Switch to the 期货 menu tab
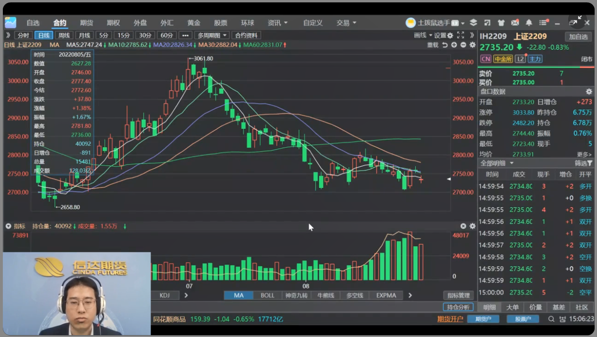The image size is (597, 337). coord(87,23)
